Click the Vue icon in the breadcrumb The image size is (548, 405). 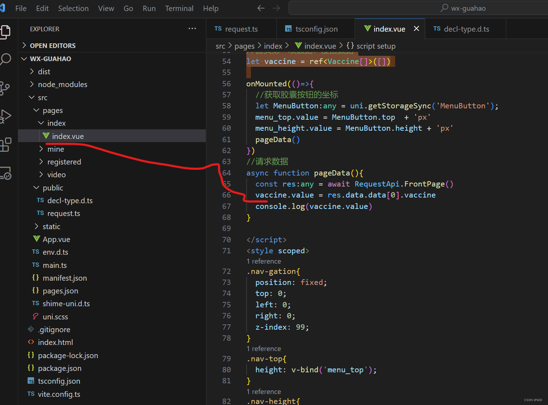pos(299,45)
